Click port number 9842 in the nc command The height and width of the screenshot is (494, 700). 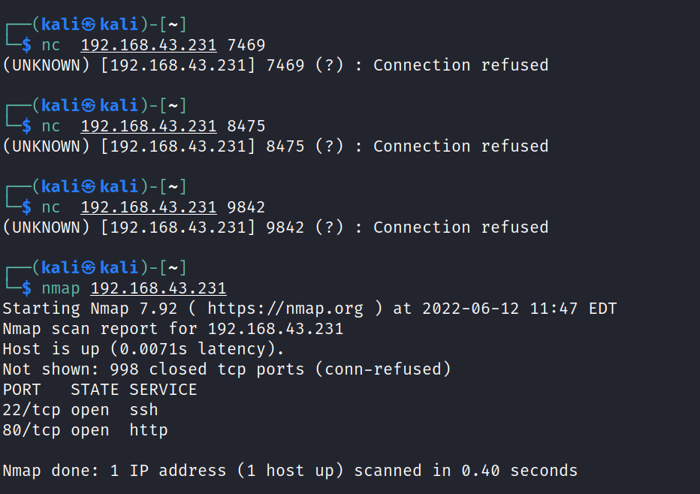click(246, 207)
